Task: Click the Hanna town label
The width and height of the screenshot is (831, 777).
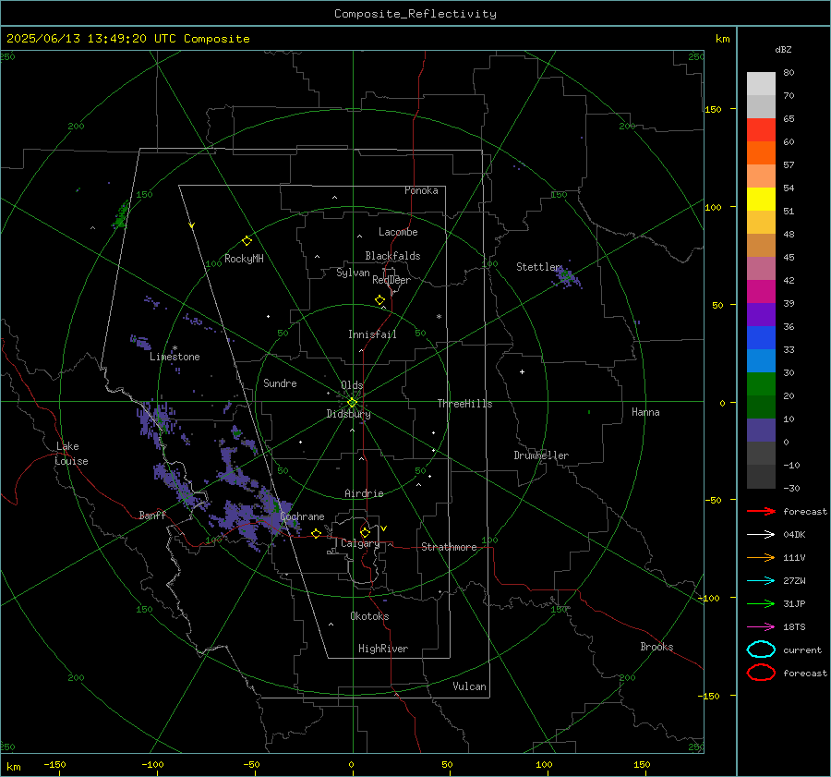Action: (x=645, y=412)
